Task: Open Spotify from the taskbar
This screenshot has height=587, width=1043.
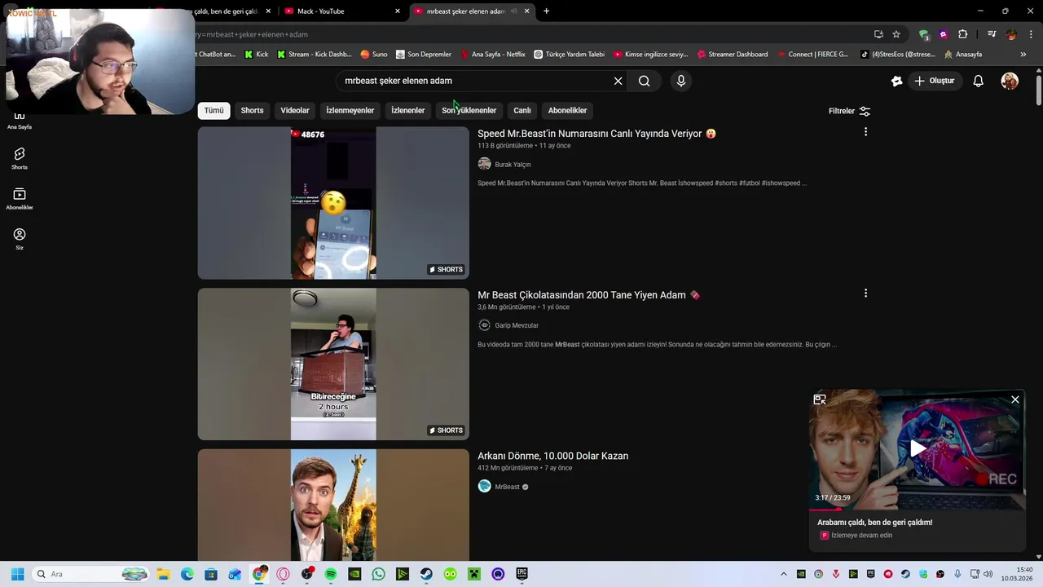Action: point(331,574)
